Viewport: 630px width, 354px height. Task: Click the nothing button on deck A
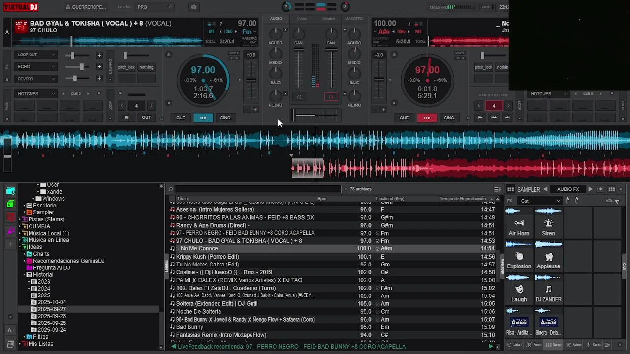pyautogui.click(x=146, y=67)
